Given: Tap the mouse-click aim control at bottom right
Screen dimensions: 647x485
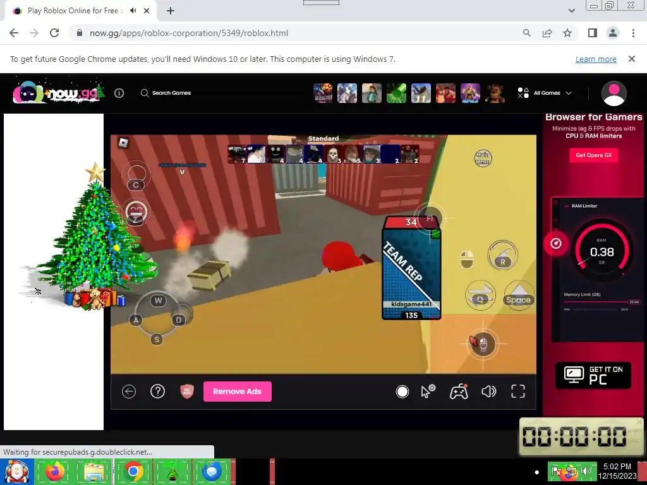Looking at the screenshot, I should coord(483,344).
